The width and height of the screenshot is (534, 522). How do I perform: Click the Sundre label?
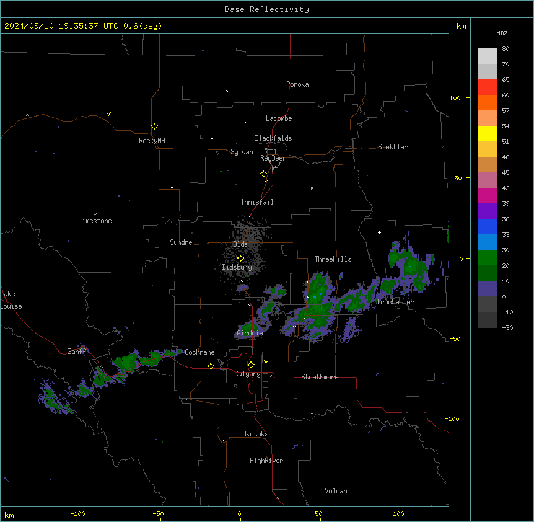(x=181, y=242)
